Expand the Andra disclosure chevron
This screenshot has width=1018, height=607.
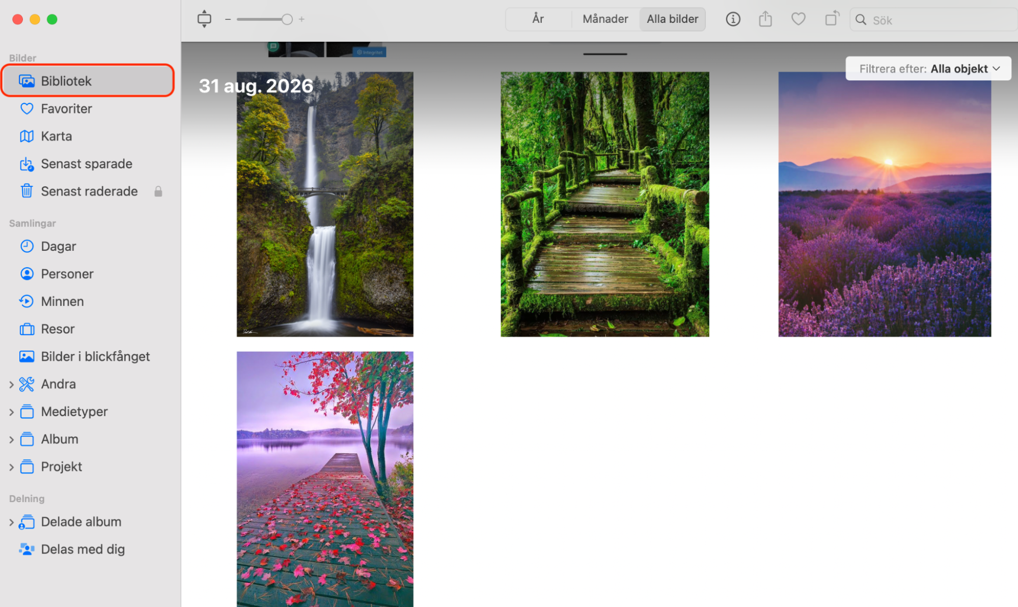click(x=11, y=385)
